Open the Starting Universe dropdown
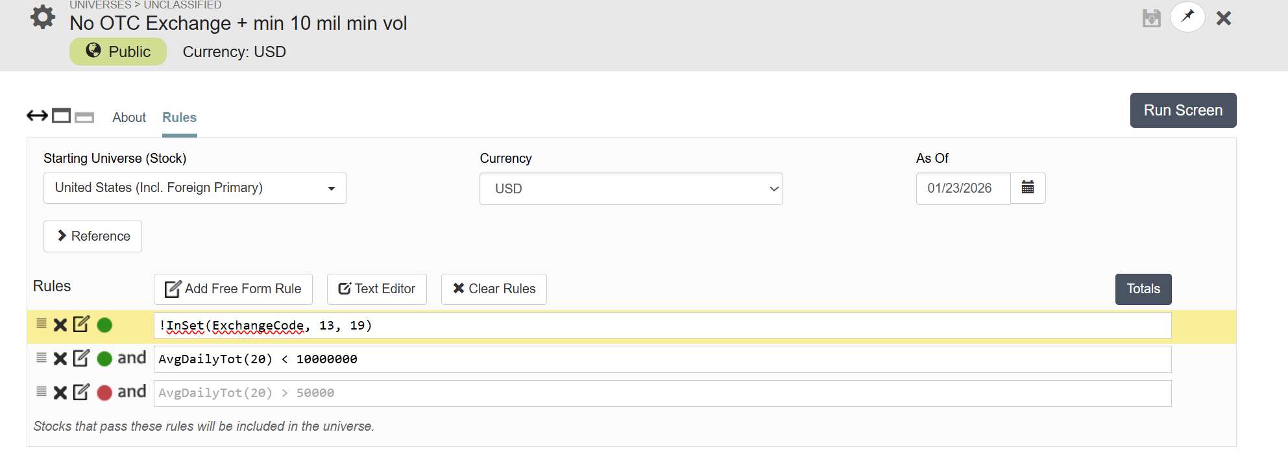Image resolution: width=1288 pixels, height=469 pixels. (195, 188)
